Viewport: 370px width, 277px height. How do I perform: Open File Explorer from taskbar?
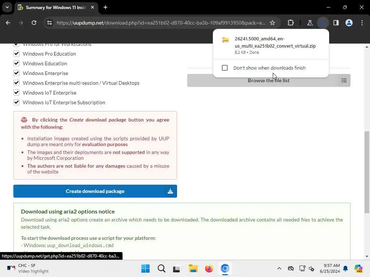(x=193, y=268)
